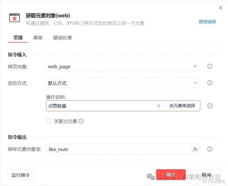This screenshot has width=228, height=186.
Task: Enable the 关联父元素 checkbox
Action: click(x=49, y=121)
